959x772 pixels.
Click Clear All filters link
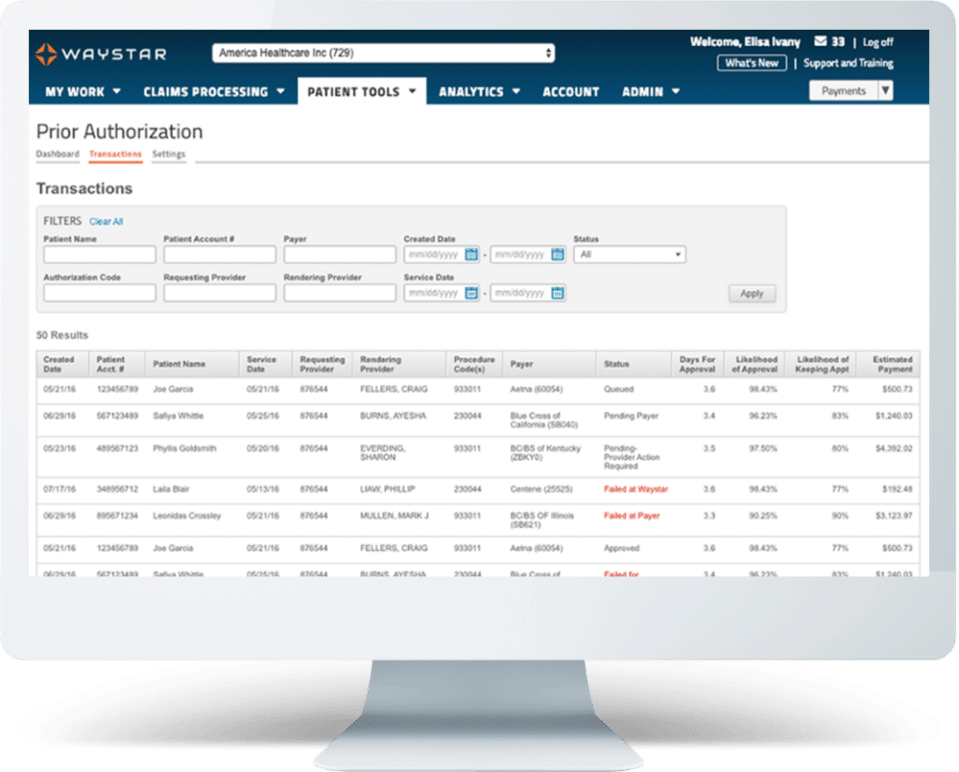click(x=106, y=221)
